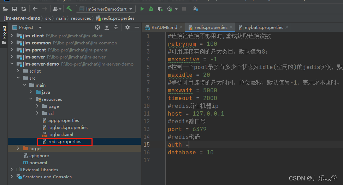
Task: Collapse the main folder in tree
Action: 24,85
